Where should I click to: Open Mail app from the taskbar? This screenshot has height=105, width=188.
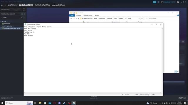click(x=50, y=103)
